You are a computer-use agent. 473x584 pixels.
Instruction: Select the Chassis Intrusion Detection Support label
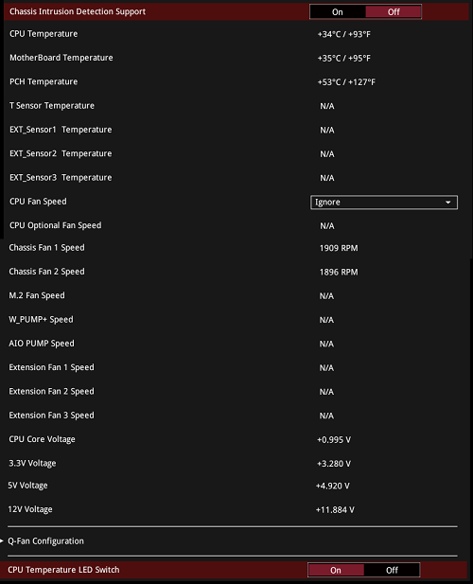pyautogui.click(x=78, y=11)
